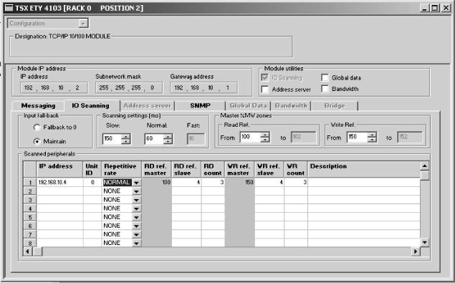This screenshot has width=455, height=283.
Task: Click the table scroll right arrow
Action: coord(416,251)
